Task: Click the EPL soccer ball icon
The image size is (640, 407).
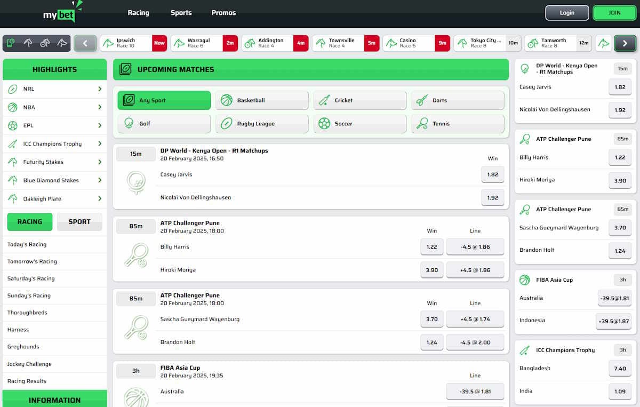Action: click(13, 125)
